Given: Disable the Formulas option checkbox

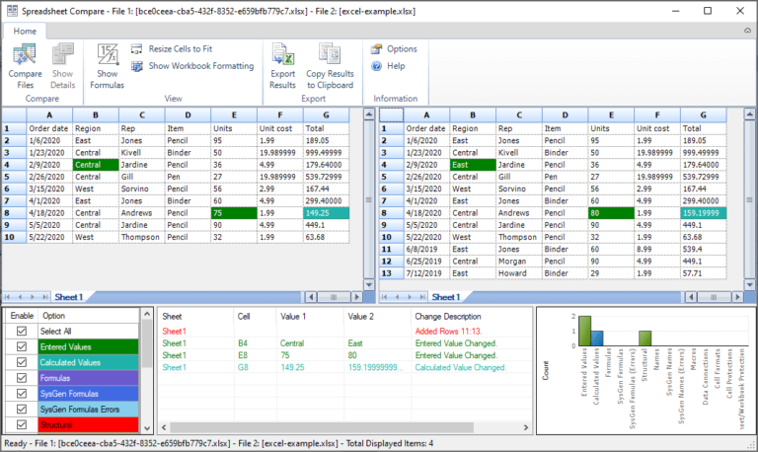Looking at the screenshot, I should [20, 377].
